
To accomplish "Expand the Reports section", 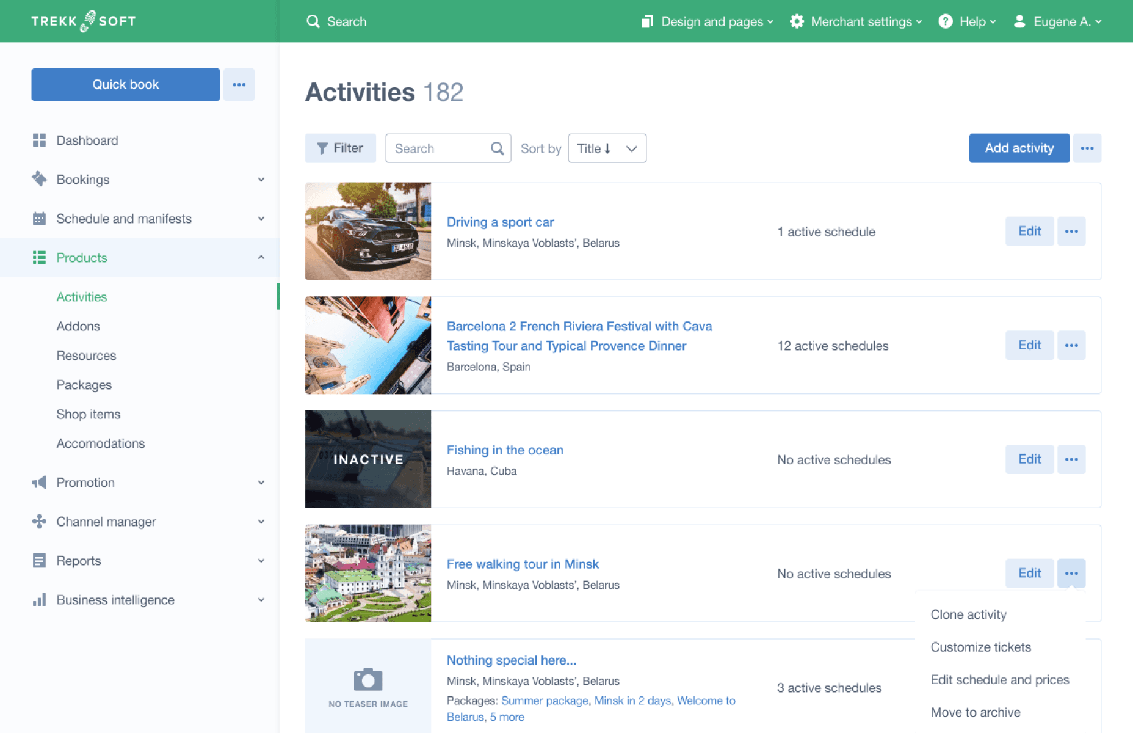I will coord(261,561).
